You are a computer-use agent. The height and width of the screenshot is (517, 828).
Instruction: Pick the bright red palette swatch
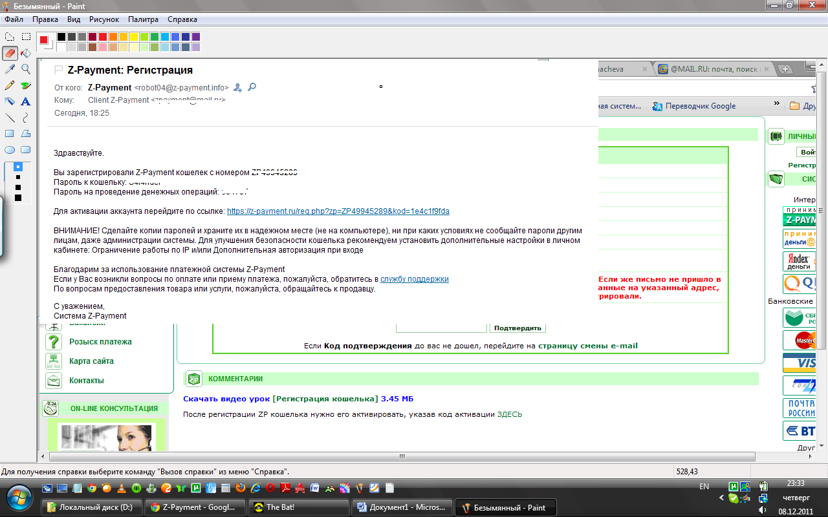(x=103, y=37)
